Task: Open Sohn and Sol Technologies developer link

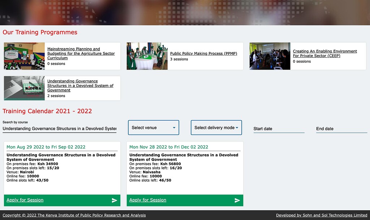Action: [x=321, y=215]
